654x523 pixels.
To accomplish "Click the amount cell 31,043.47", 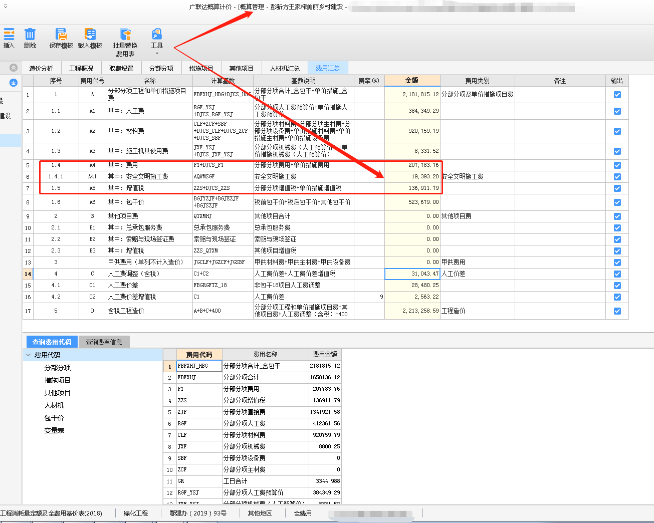I will 412,274.
